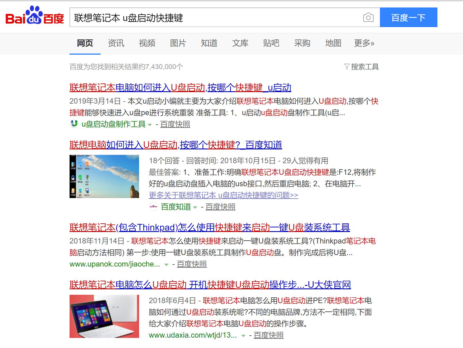Click the u盘启动盘制作工具 site icon
463x348 pixels.
tap(74, 124)
